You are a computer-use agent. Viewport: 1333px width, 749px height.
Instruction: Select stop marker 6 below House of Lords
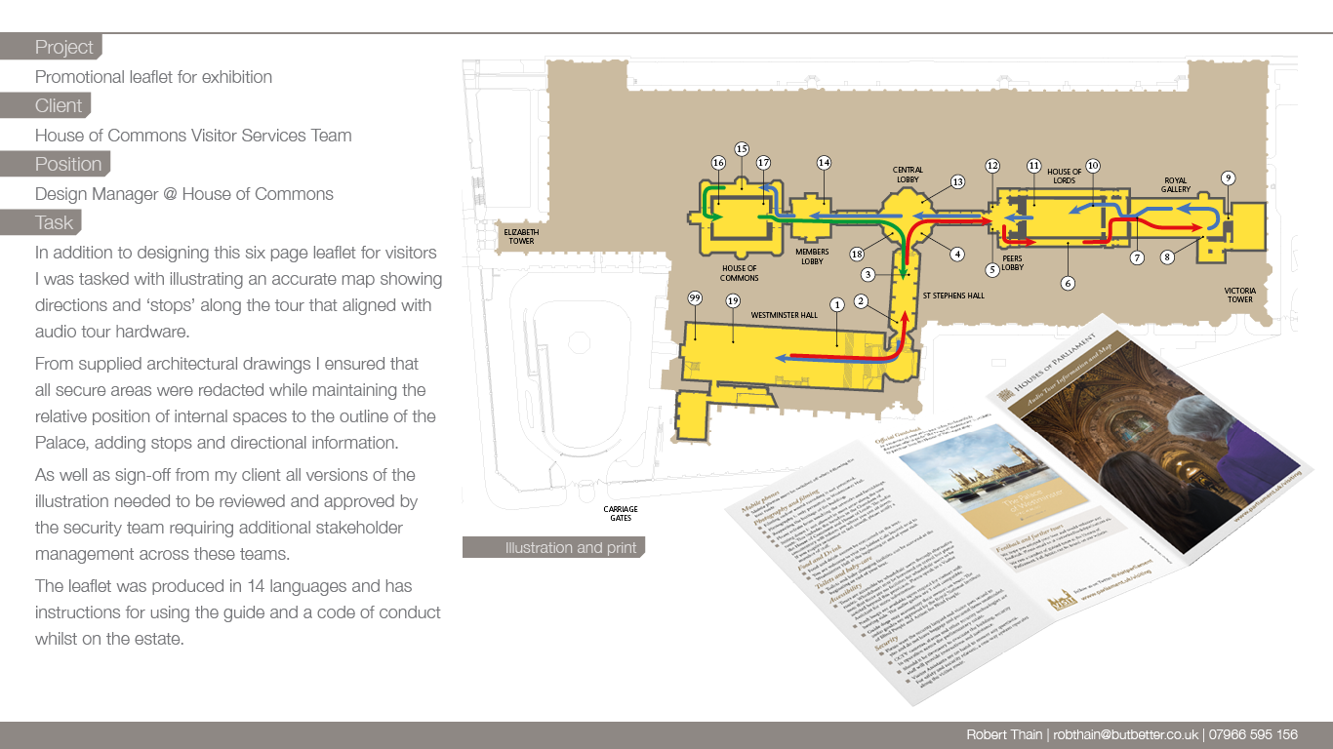[1068, 283]
